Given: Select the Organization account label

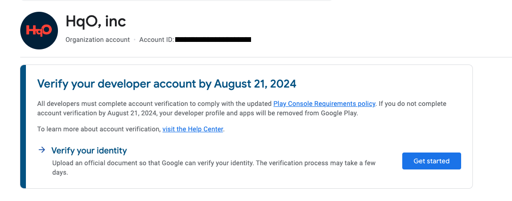Looking at the screenshot, I should point(98,40).
